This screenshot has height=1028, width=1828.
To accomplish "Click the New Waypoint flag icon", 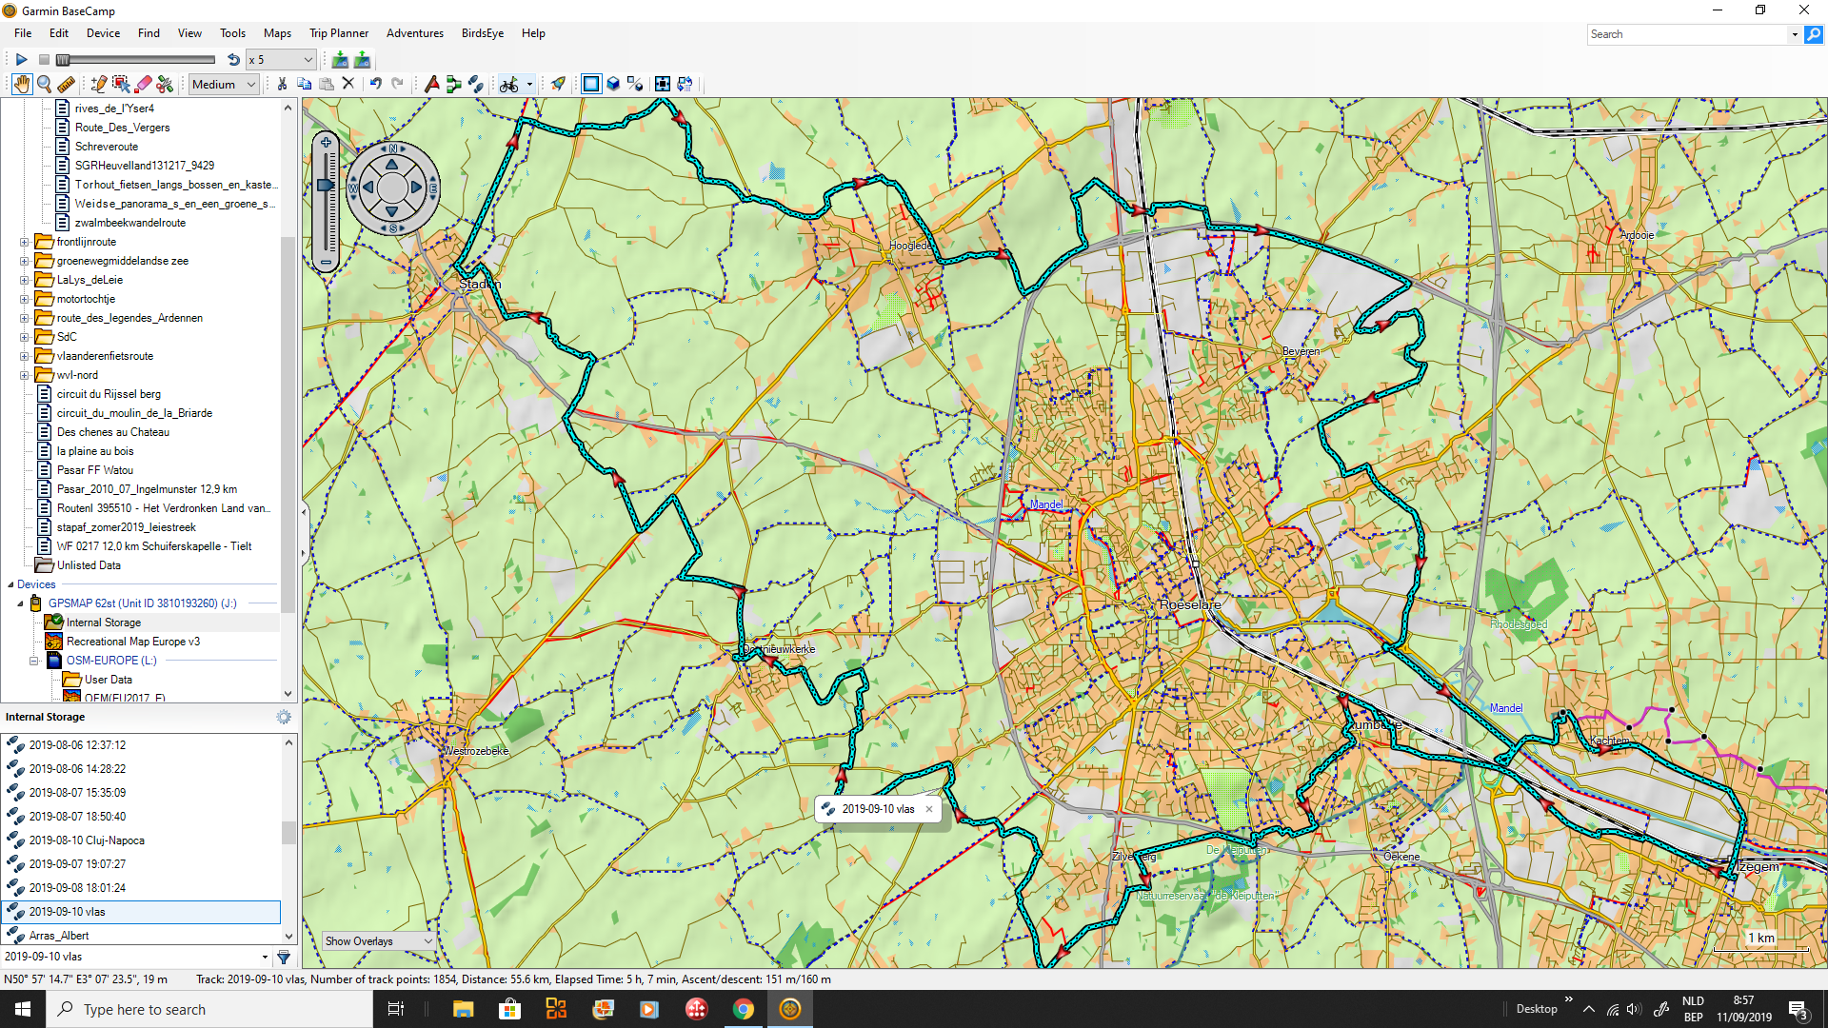I will [432, 84].
